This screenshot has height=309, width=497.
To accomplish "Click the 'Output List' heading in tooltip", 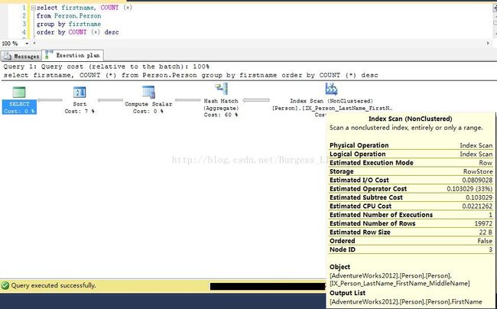I will (347, 293).
